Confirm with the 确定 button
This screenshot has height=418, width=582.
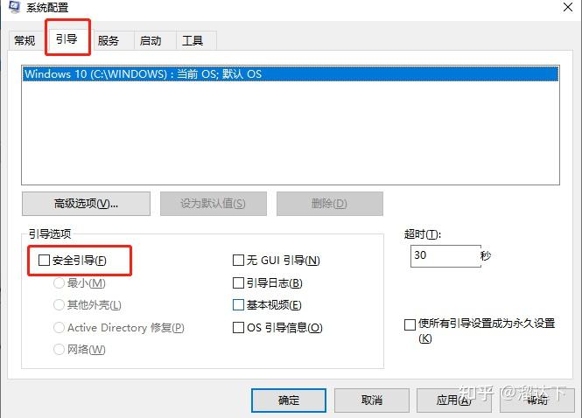(x=289, y=401)
